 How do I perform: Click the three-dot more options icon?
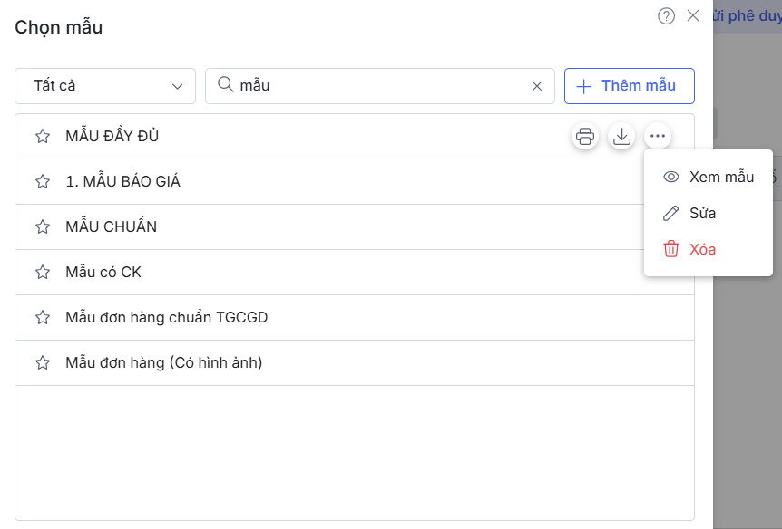tap(658, 137)
